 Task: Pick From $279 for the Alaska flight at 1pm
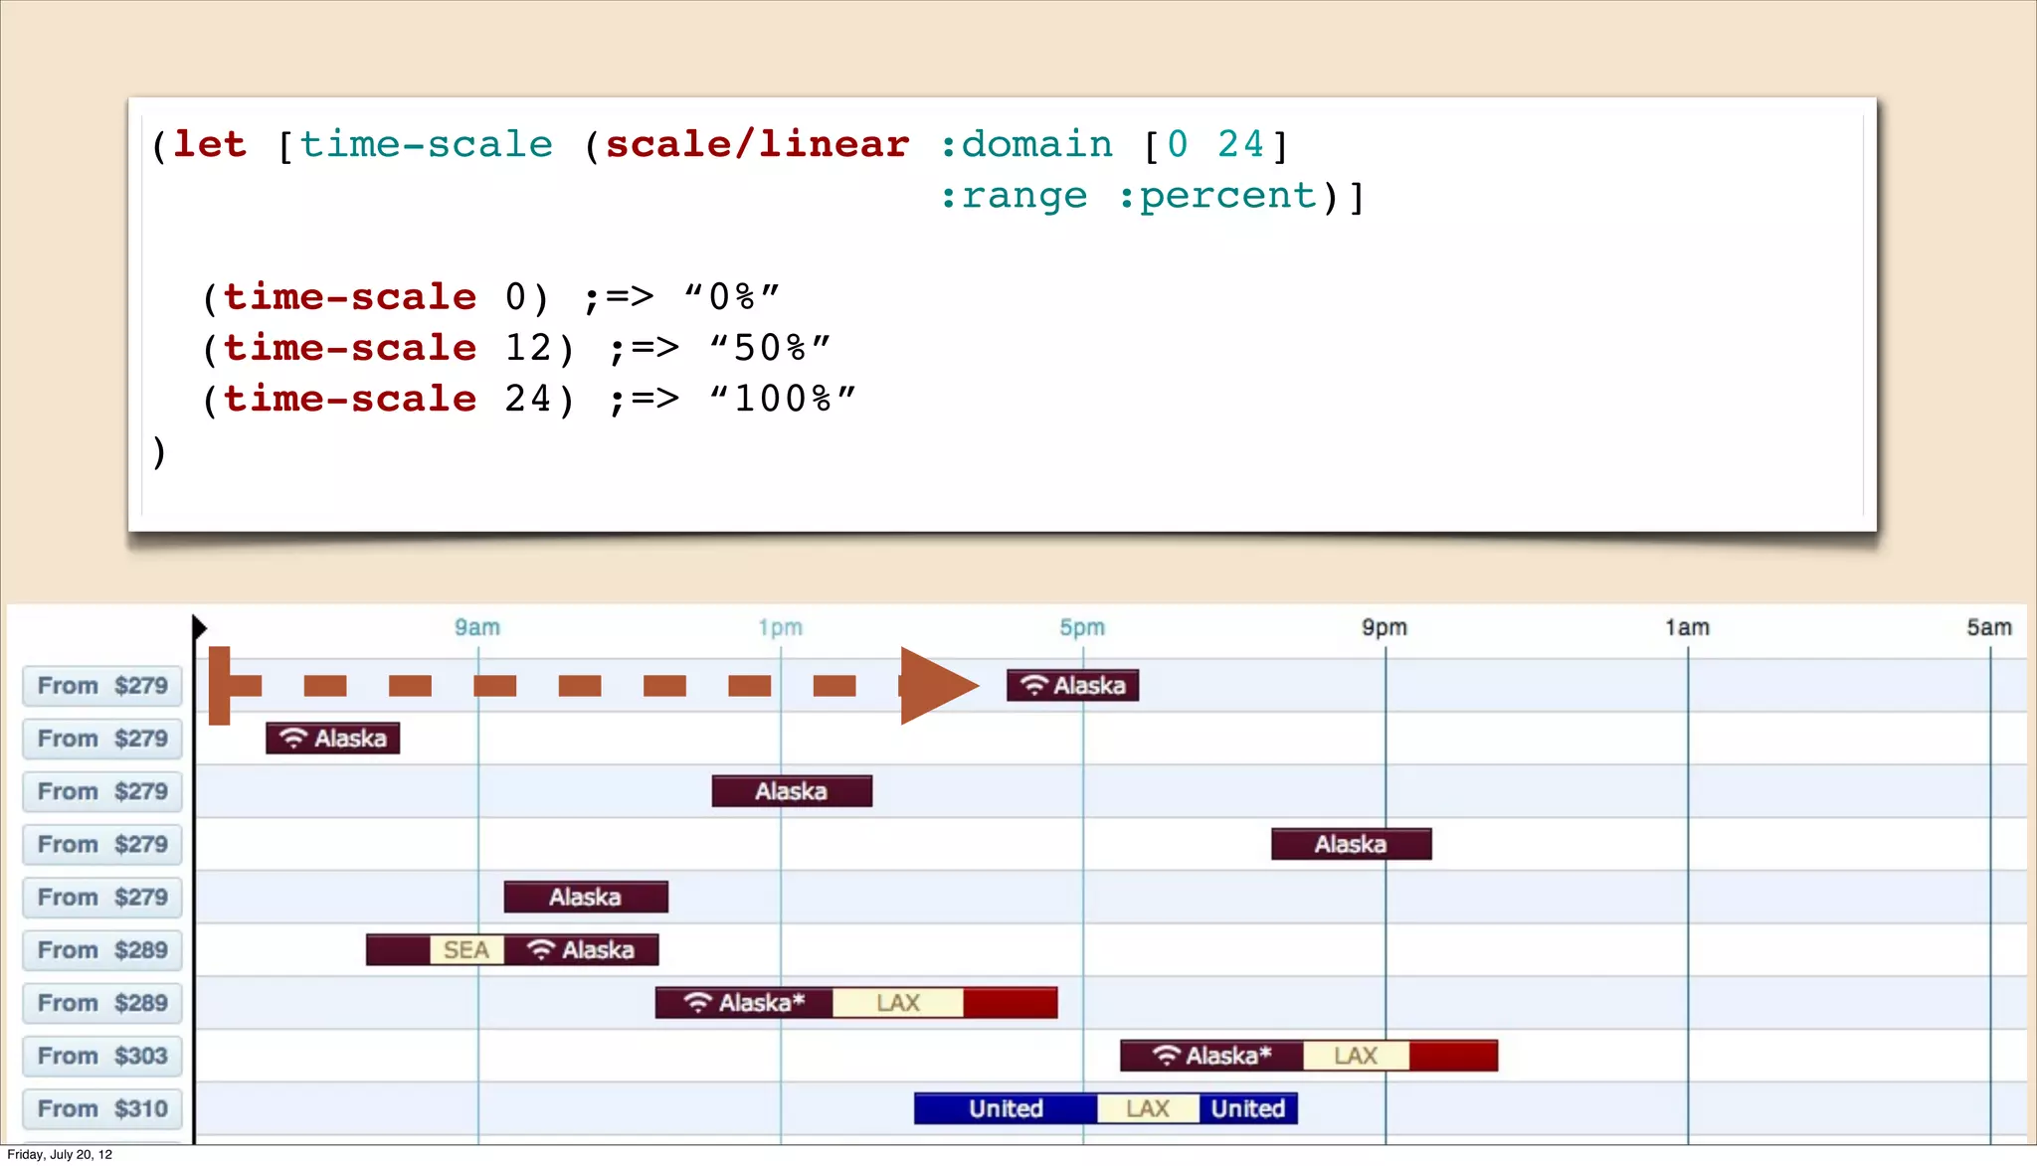[102, 791]
